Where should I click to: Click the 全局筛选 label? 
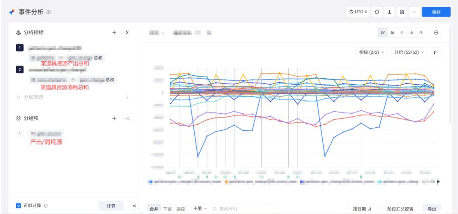click(x=34, y=97)
